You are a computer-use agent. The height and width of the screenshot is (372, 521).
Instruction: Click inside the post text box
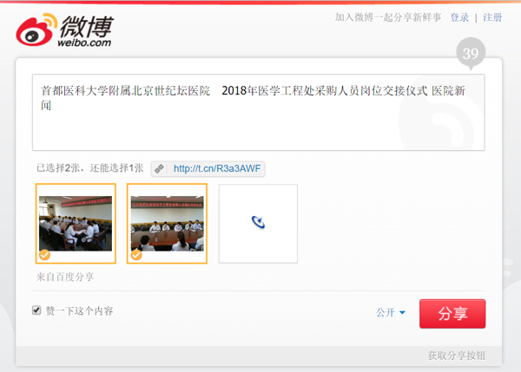click(x=258, y=112)
